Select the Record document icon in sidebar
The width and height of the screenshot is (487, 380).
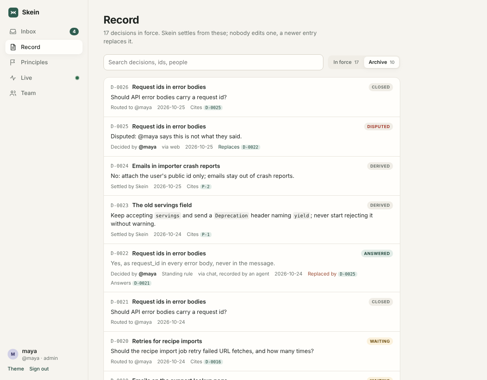click(x=13, y=47)
